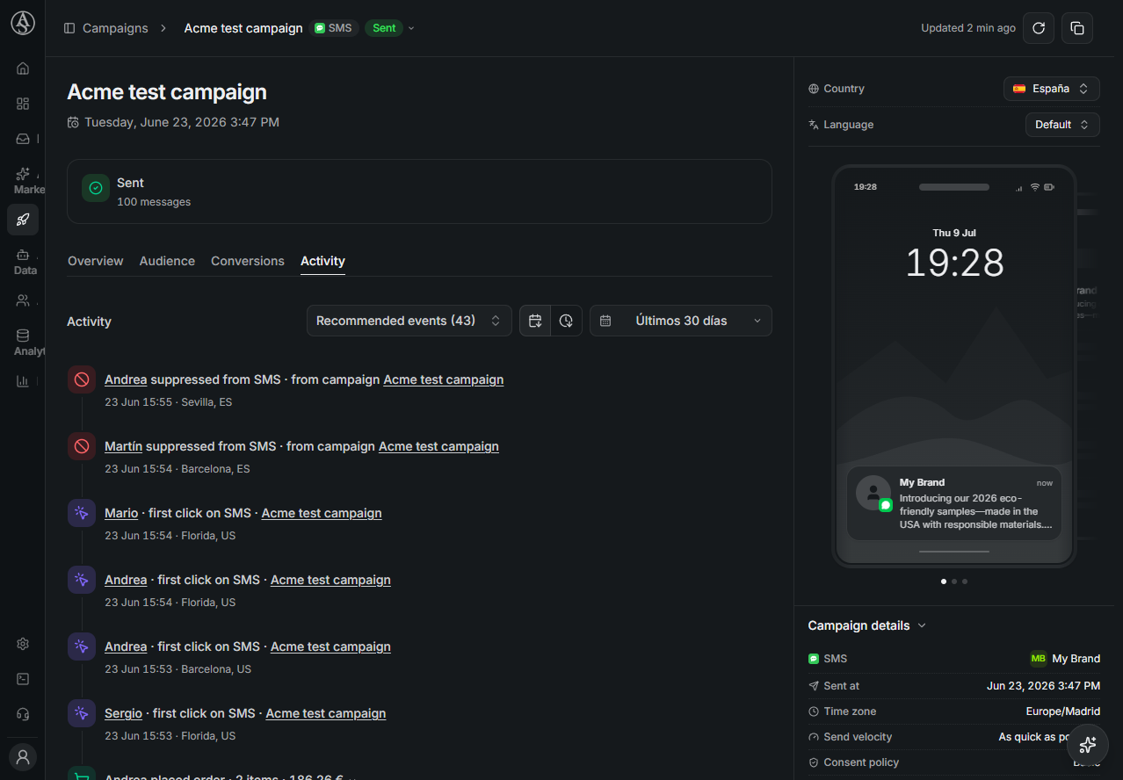Viewport: 1123px width, 780px height.
Task: Click the refresh icon in top bar
Action: pos(1038,28)
